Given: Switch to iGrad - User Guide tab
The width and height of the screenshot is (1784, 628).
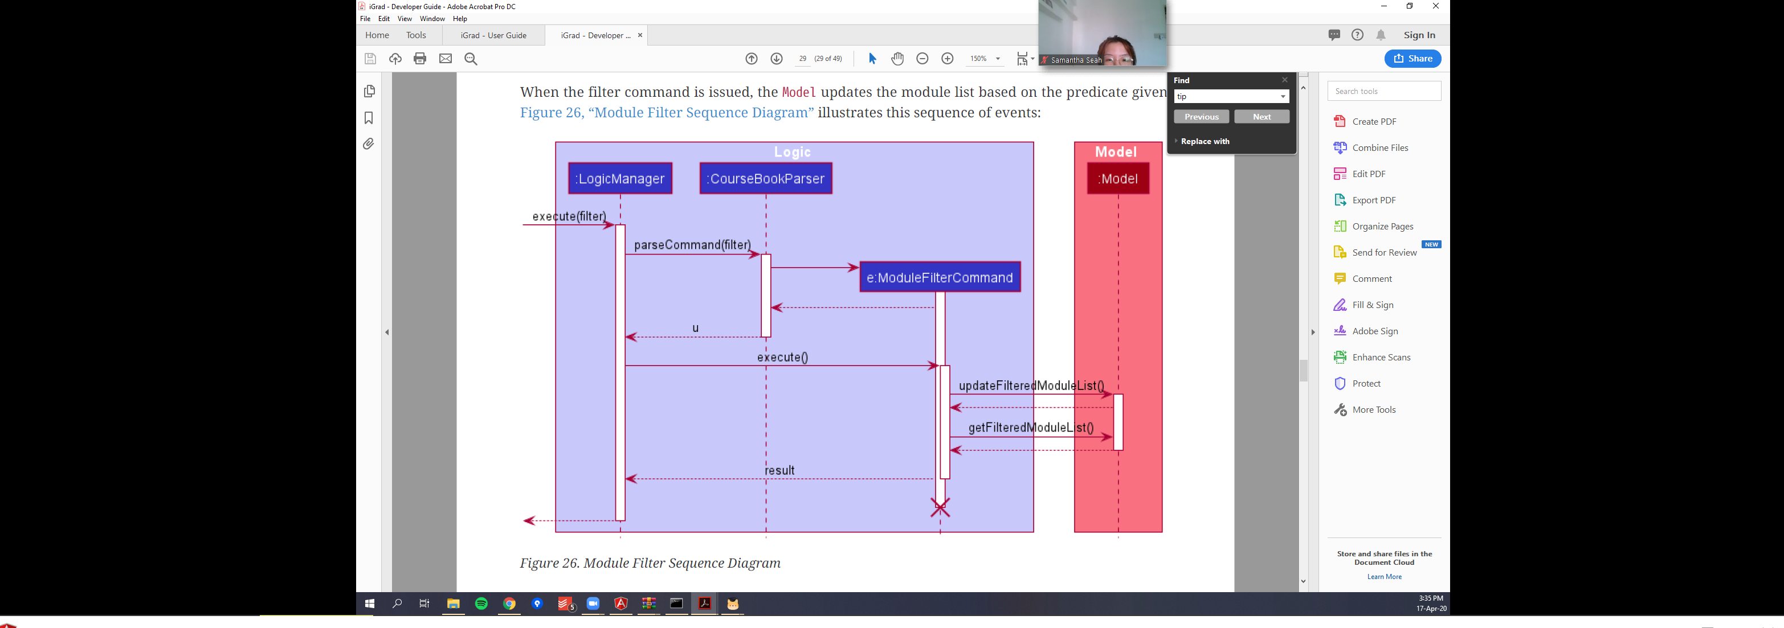Looking at the screenshot, I should tap(493, 35).
